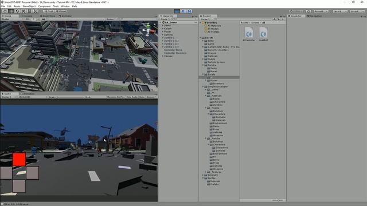The image size is (367, 206).
Task: Open the Account dropdown
Action: click(x=321, y=11)
